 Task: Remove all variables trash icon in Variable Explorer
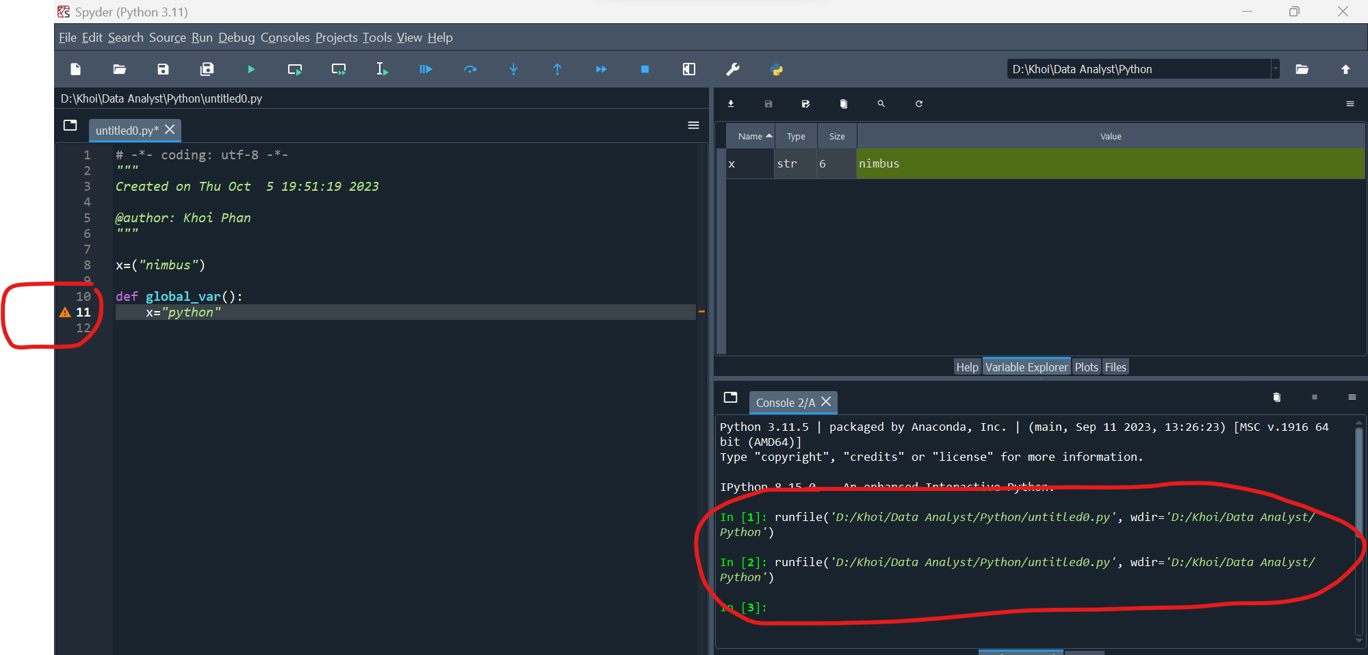pos(843,104)
